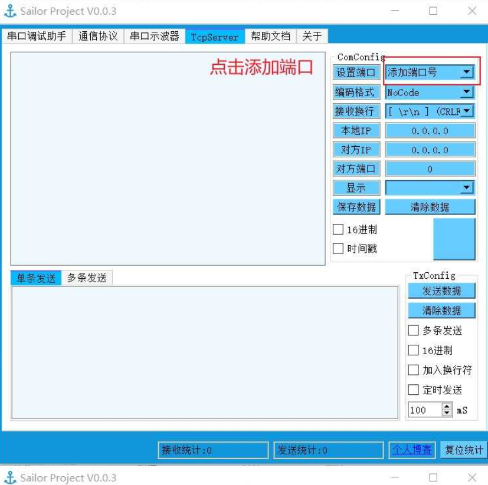The width and height of the screenshot is (488, 485).
Task: Click 发送数据 to transmit data
Action: (441, 290)
